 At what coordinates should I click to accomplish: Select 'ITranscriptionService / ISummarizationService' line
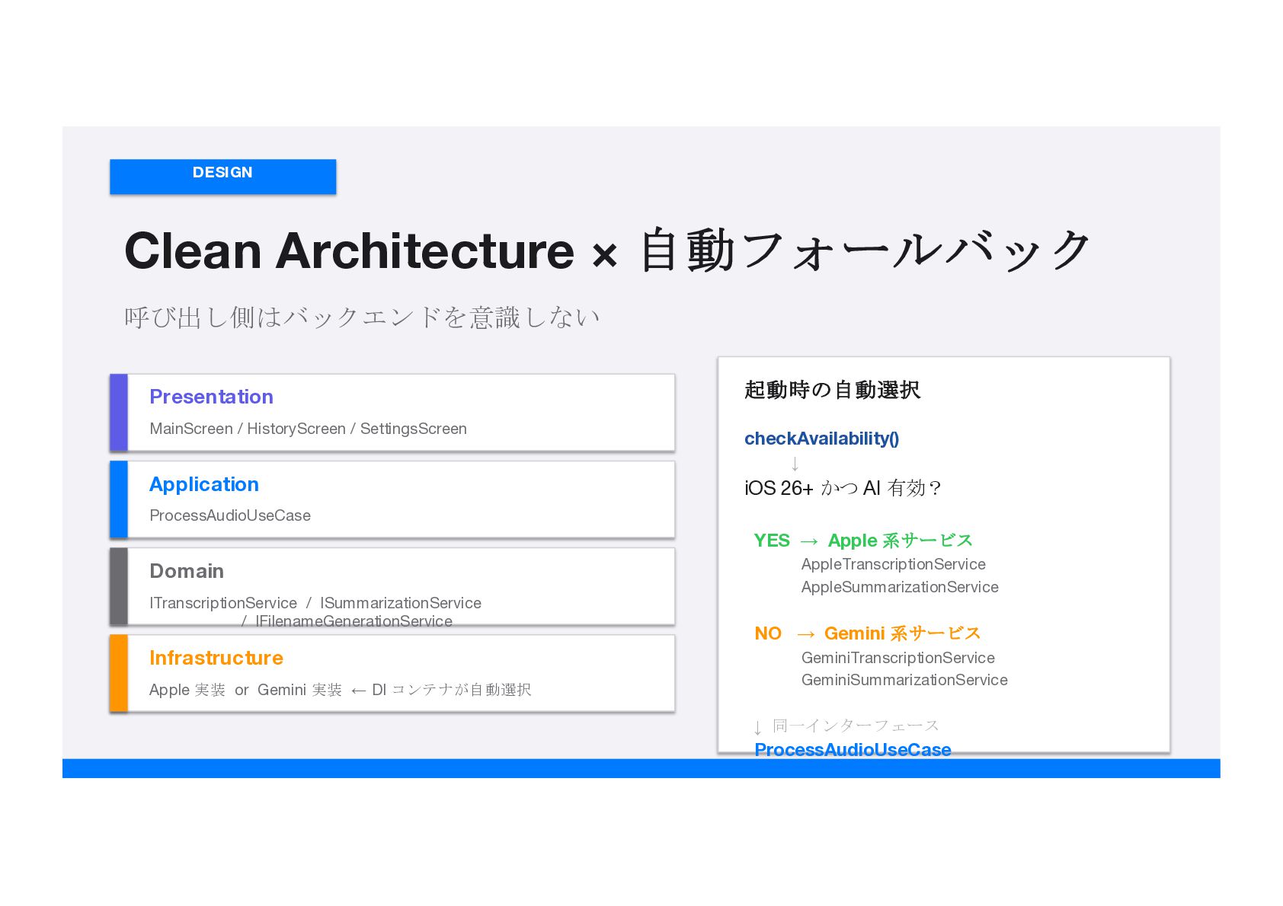tap(315, 603)
